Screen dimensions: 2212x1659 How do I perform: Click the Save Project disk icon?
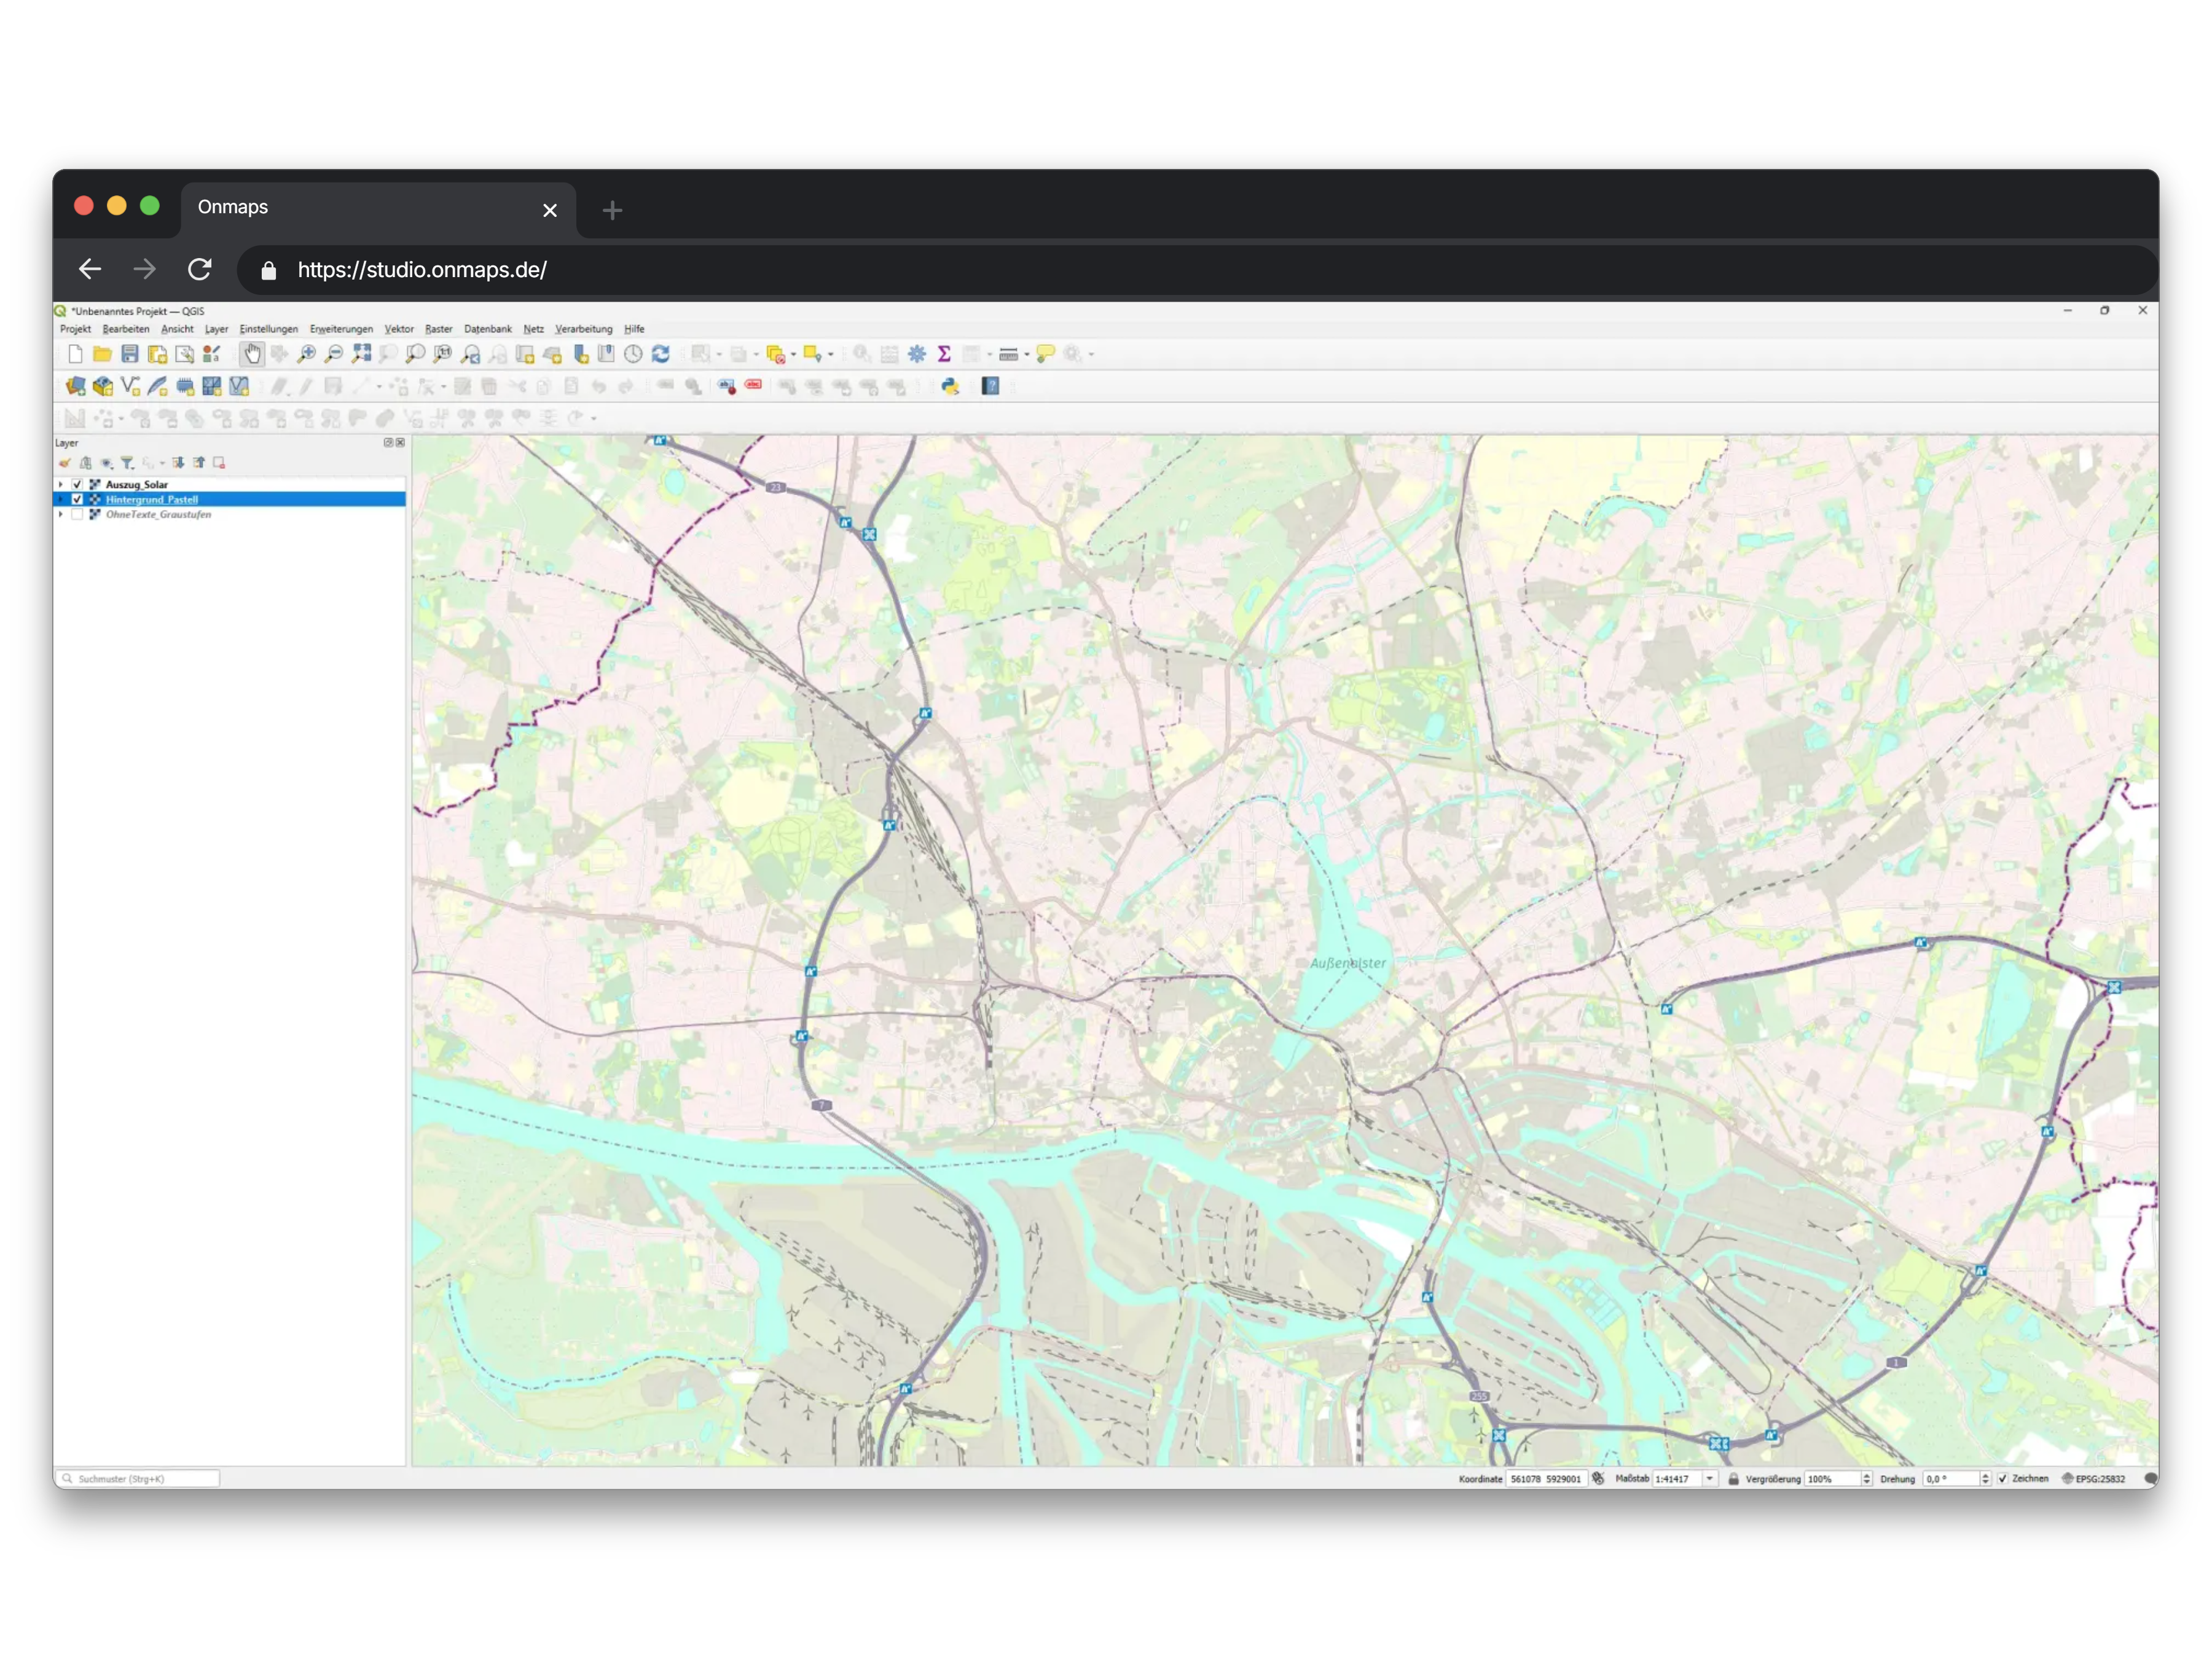[130, 354]
